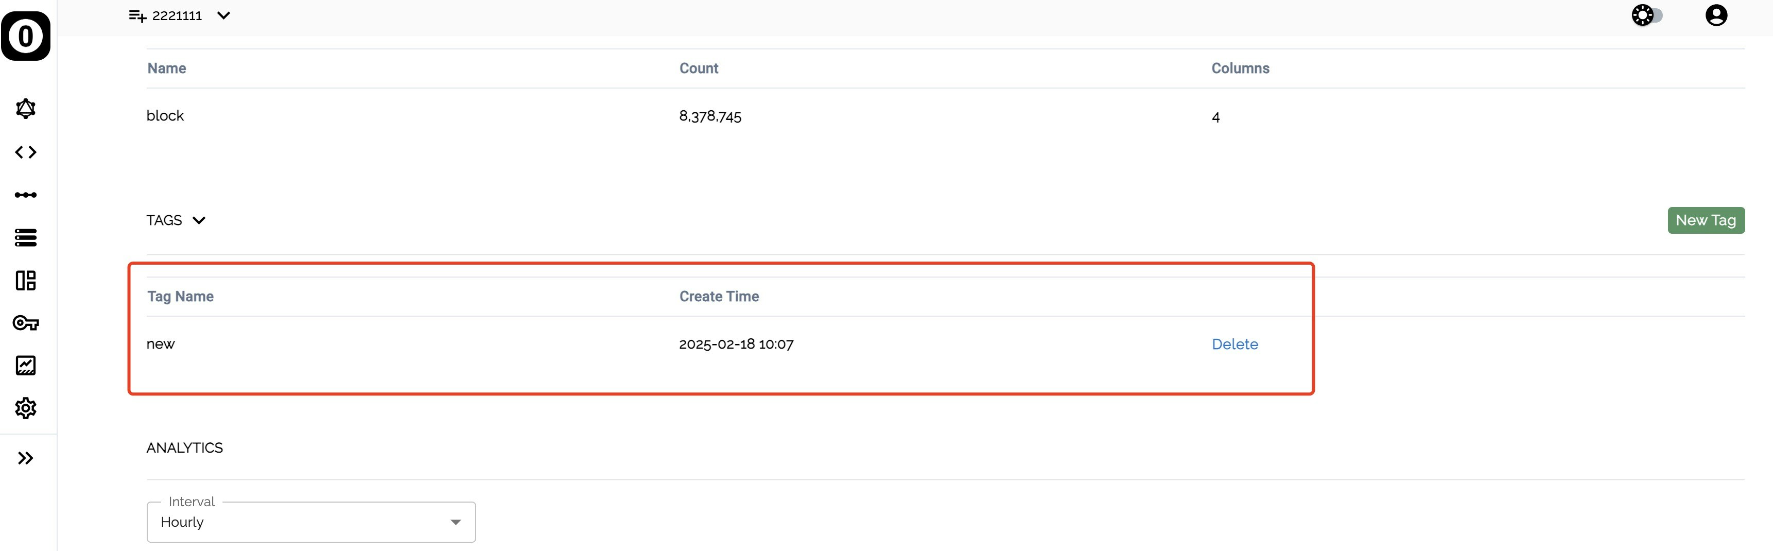The image size is (1773, 551).
Task: Click the Columns column header
Action: tap(1240, 68)
